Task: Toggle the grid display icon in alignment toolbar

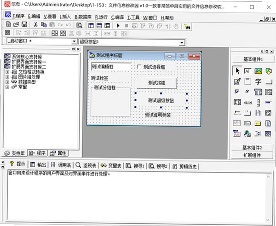Action: pos(7,32)
